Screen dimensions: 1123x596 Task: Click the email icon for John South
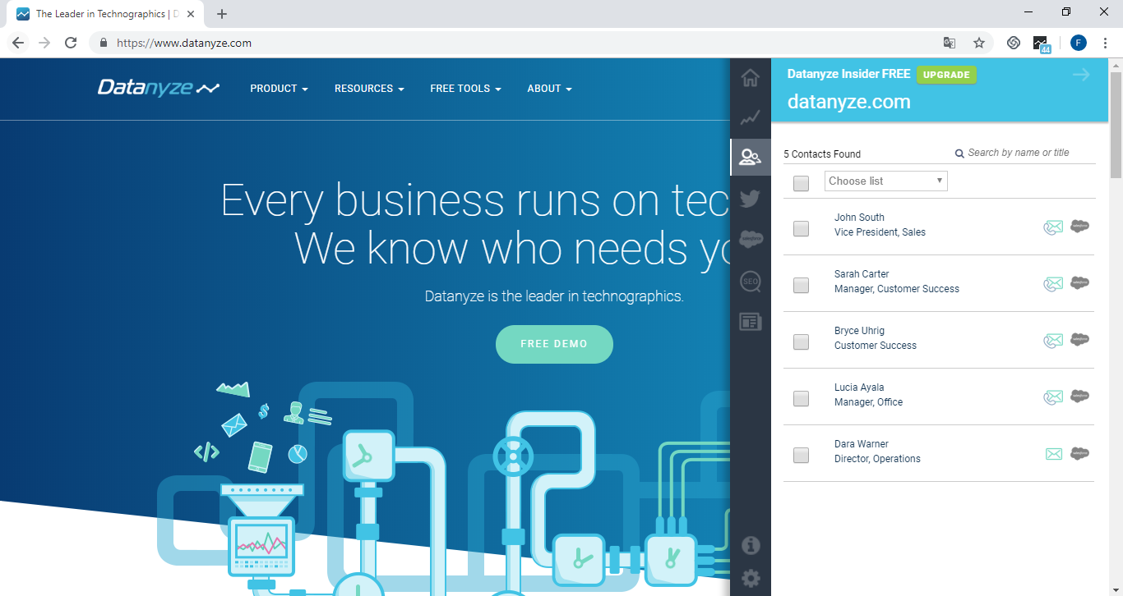coord(1053,227)
